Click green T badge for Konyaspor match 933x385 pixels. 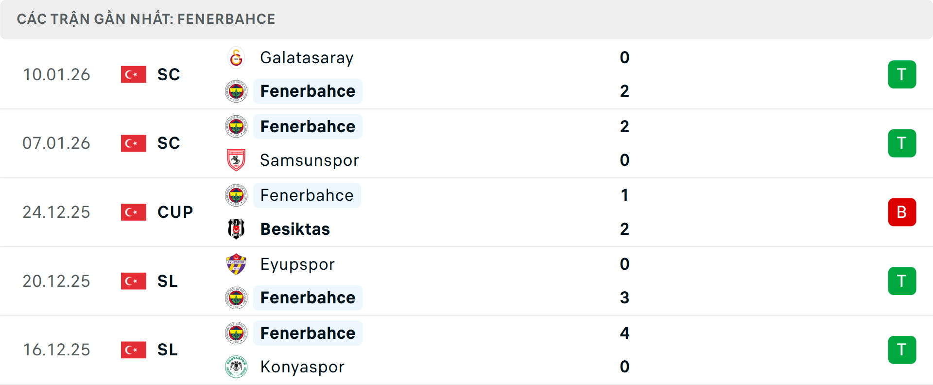click(x=902, y=350)
